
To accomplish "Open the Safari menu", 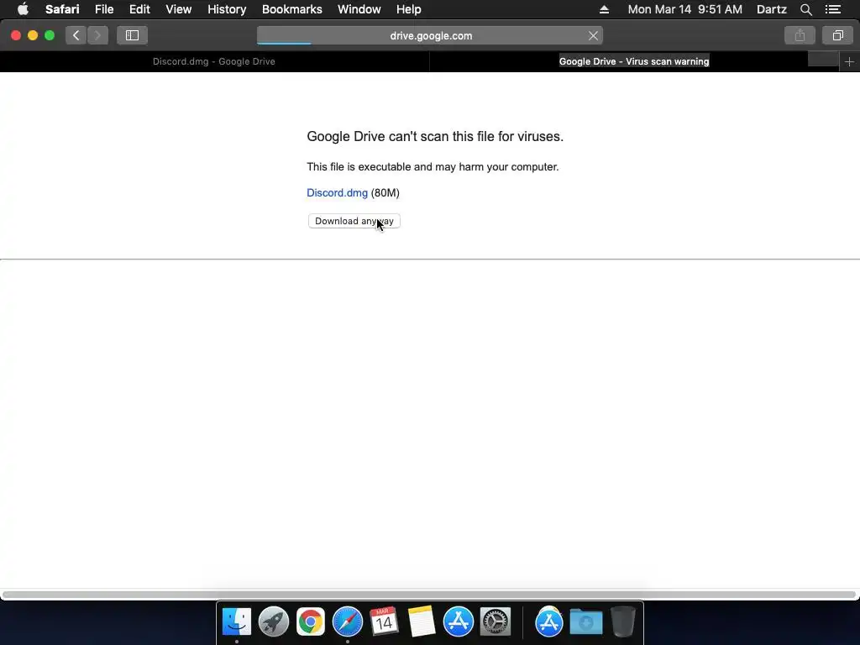I will tap(62, 9).
